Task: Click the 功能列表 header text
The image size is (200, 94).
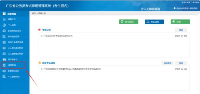Action: 11,14
